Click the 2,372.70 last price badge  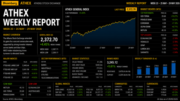click(131, 9)
